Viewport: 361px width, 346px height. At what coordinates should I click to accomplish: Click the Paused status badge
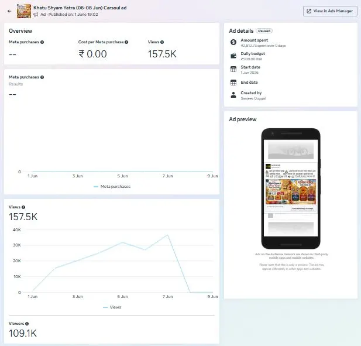pyautogui.click(x=264, y=31)
